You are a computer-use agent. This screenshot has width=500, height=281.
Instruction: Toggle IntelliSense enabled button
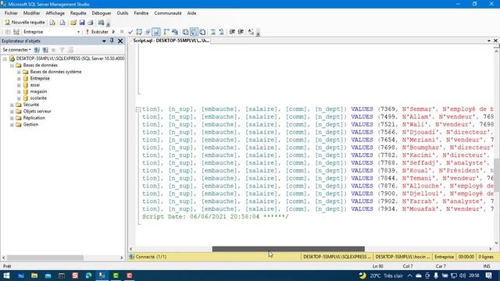(156, 32)
